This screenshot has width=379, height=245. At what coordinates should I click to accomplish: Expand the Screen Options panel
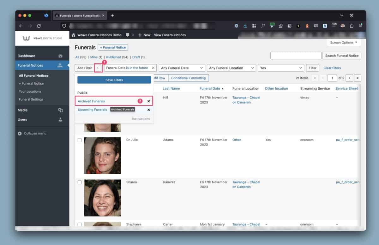click(x=344, y=43)
